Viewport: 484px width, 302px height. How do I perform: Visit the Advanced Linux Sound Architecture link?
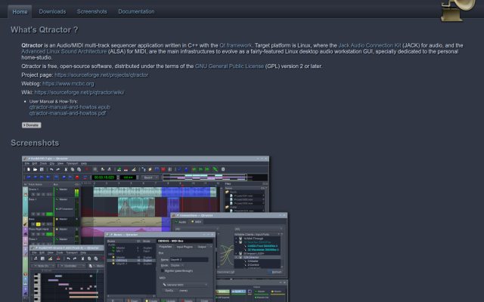pyautogui.click(x=64, y=51)
